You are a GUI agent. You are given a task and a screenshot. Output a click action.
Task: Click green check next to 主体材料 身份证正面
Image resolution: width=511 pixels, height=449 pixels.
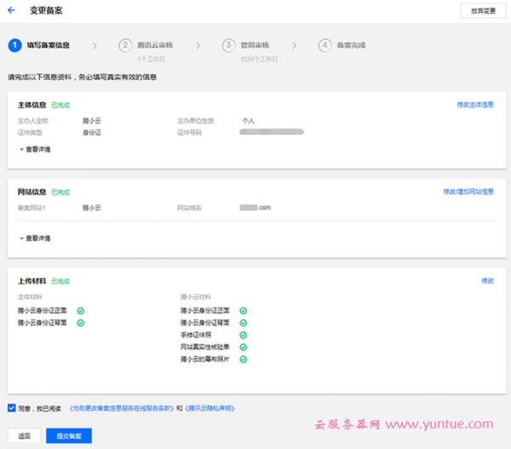pos(81,311)
